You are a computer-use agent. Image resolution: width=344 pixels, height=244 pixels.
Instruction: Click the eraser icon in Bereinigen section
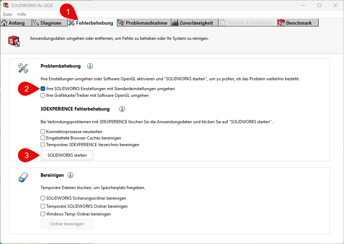point(23,177)
